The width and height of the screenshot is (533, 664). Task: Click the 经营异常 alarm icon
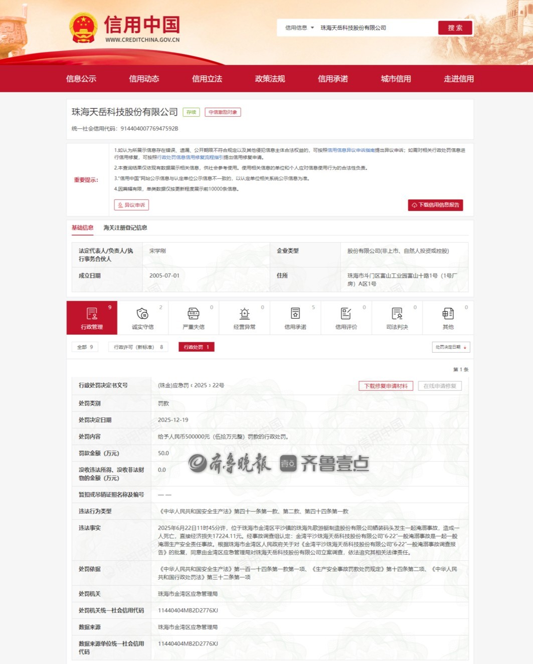244,314
